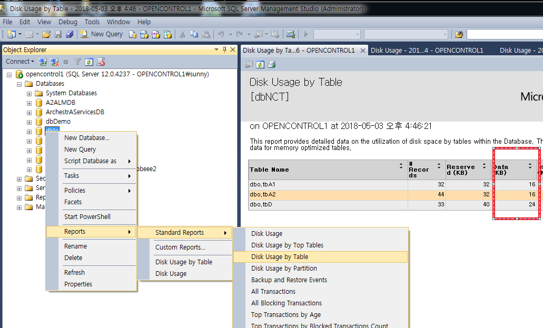Pin the Object Explorer panel
The height and width of the screenshot is (328, 543).
[x=224, y=49]
